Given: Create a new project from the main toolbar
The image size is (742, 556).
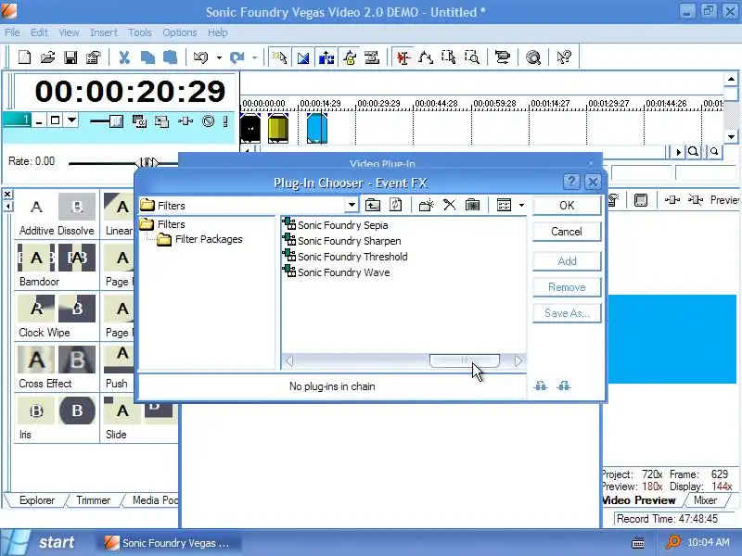Looking at the screenshot, I should pyautogui.click(x=24, y=57).
